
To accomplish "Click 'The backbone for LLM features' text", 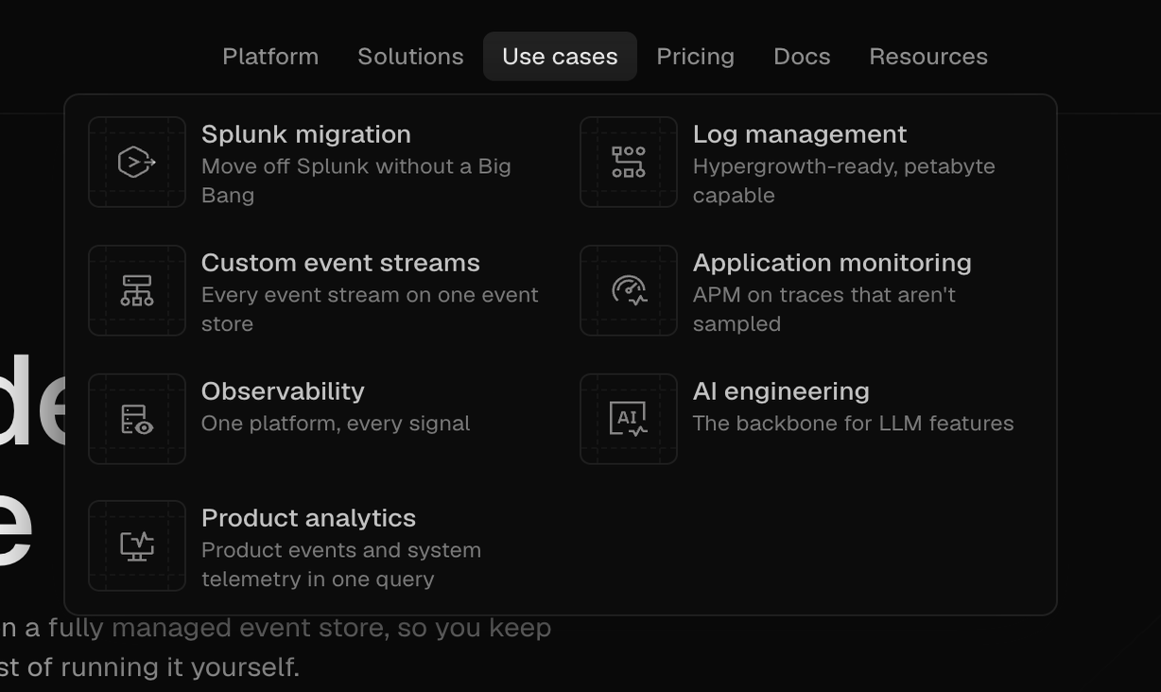I will point(853,424).
